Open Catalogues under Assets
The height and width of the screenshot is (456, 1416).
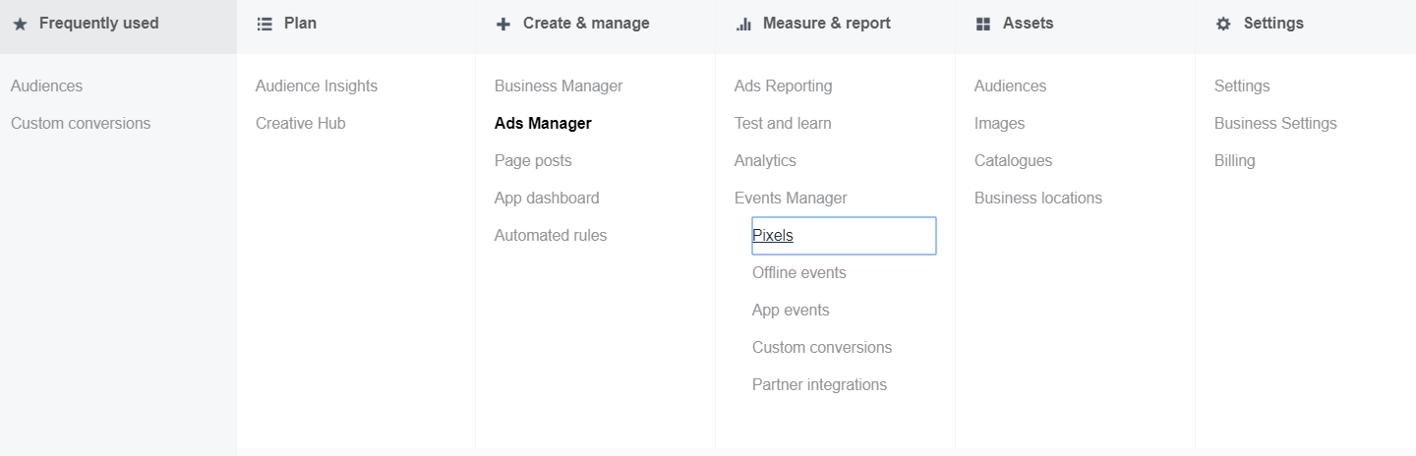(x=1013, y=161)
